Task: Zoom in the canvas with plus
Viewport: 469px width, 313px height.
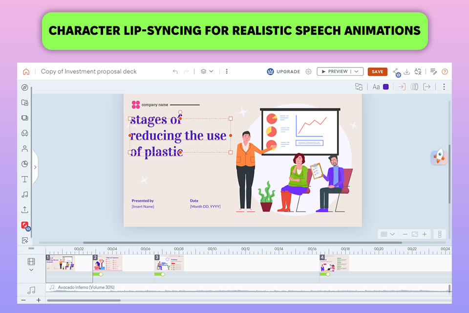Action: click(x=425, y=234)
